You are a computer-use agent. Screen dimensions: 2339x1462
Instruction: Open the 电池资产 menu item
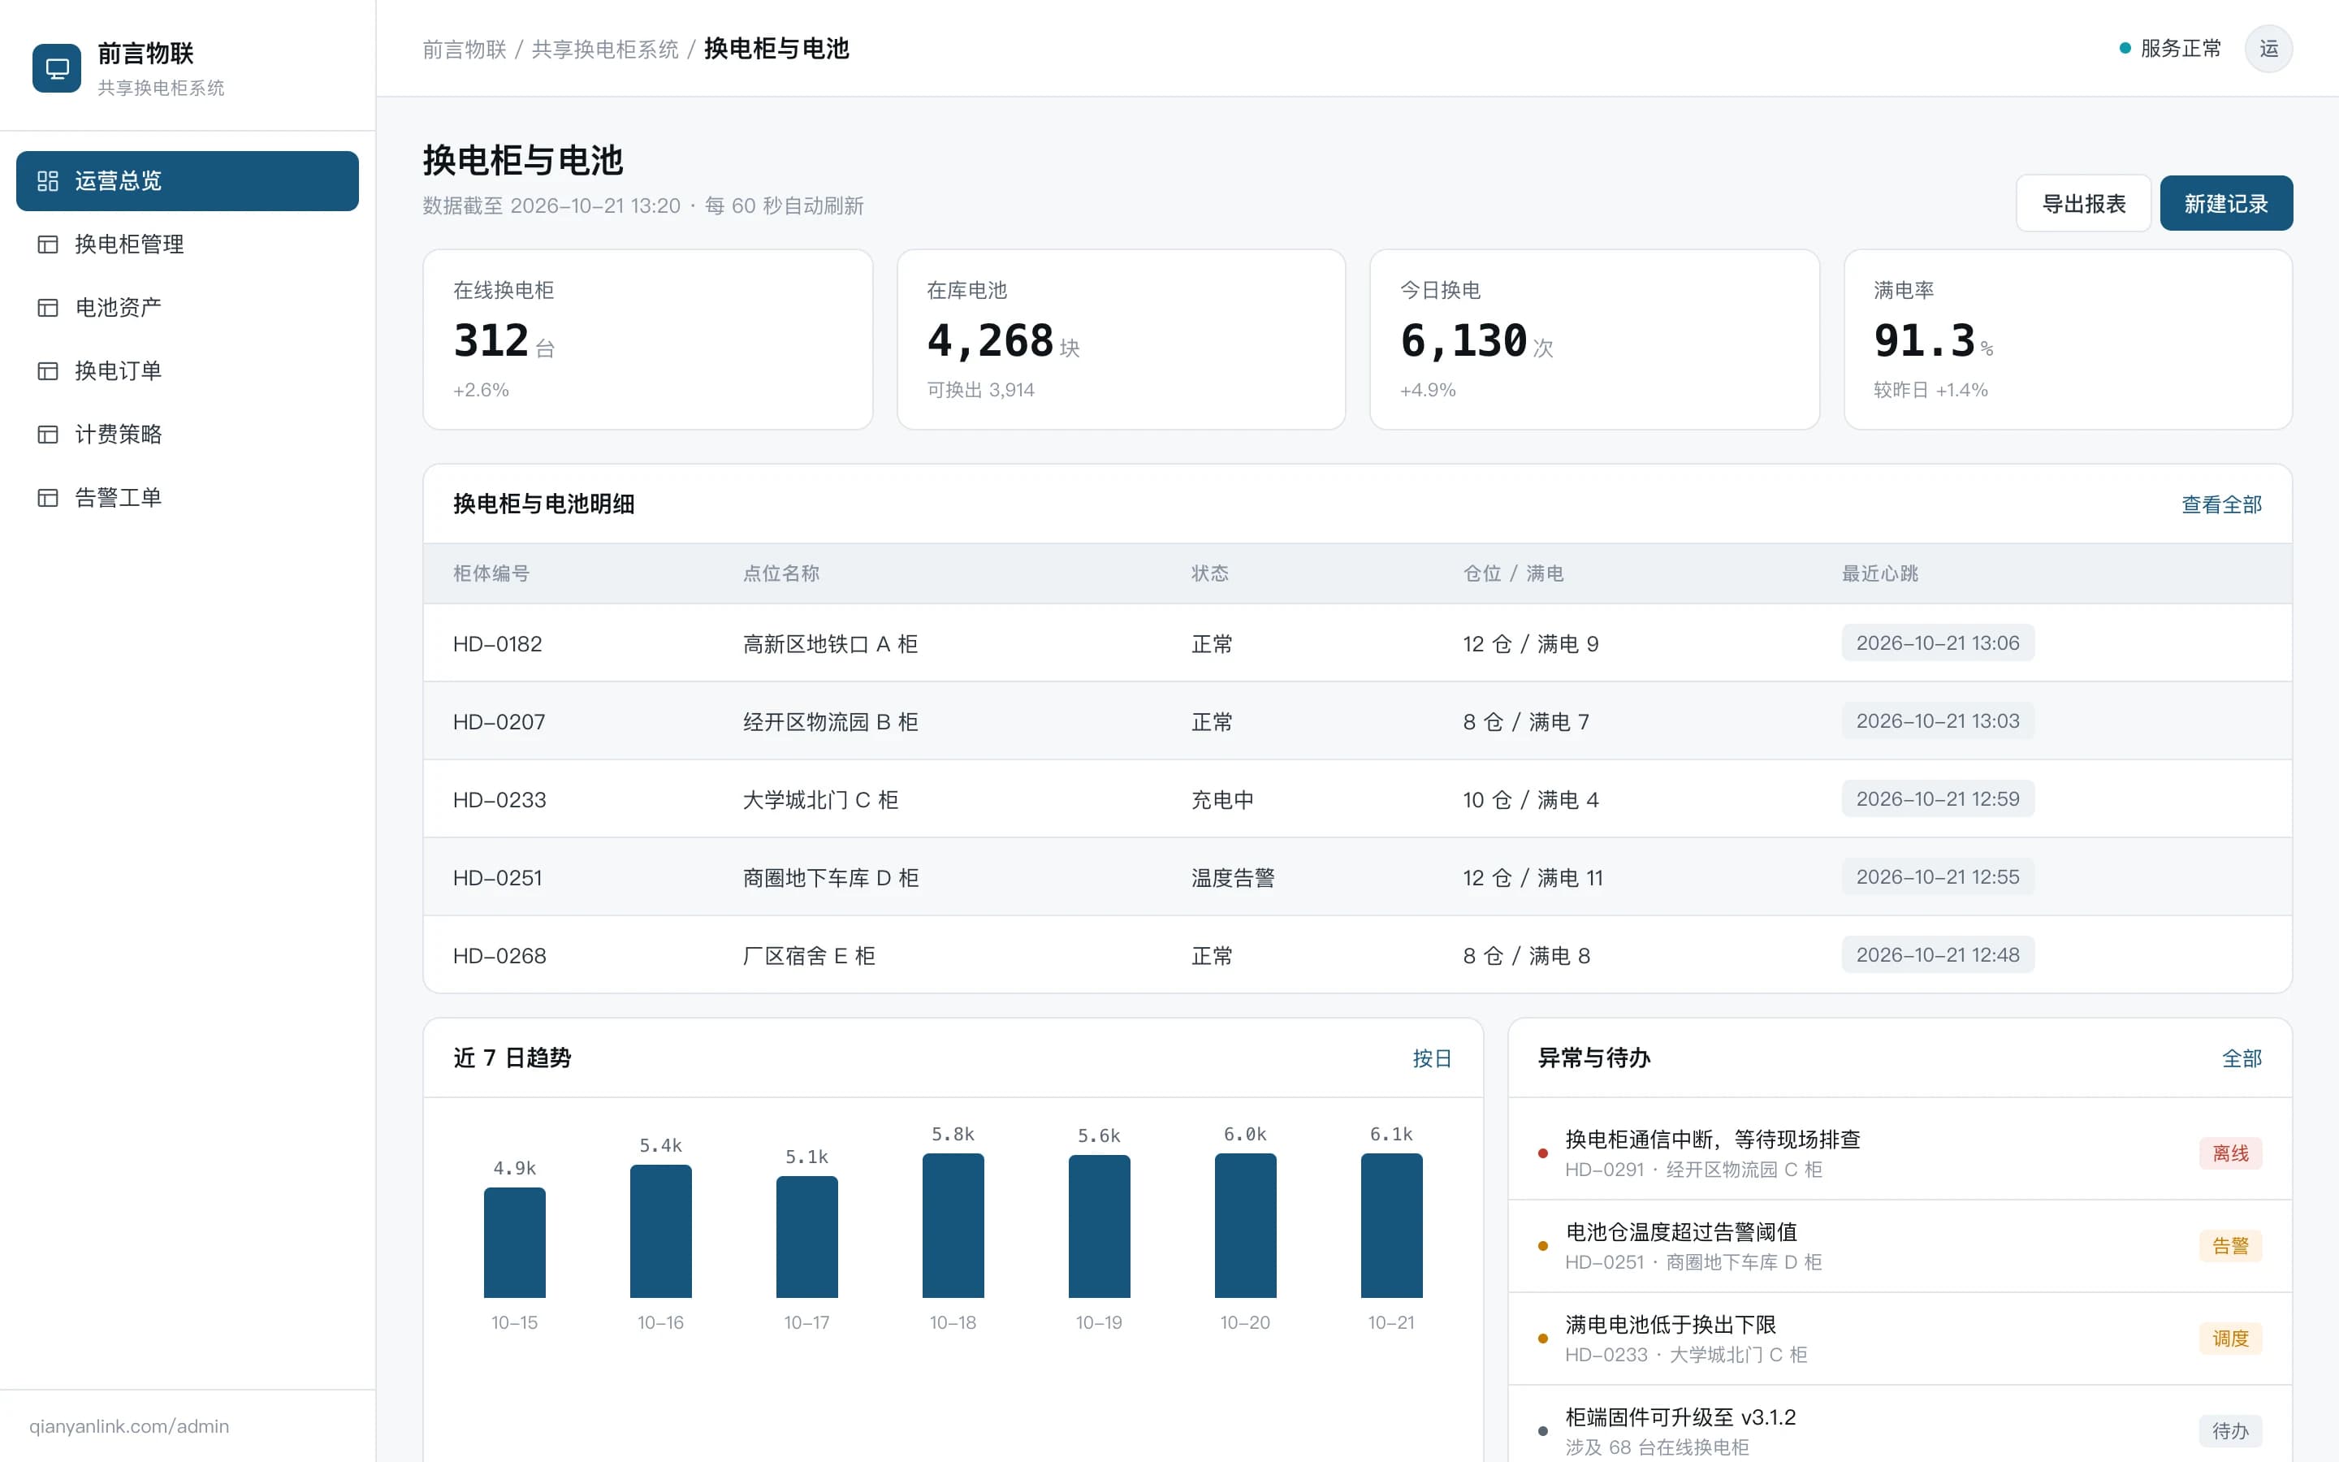(x=188, y=308)
